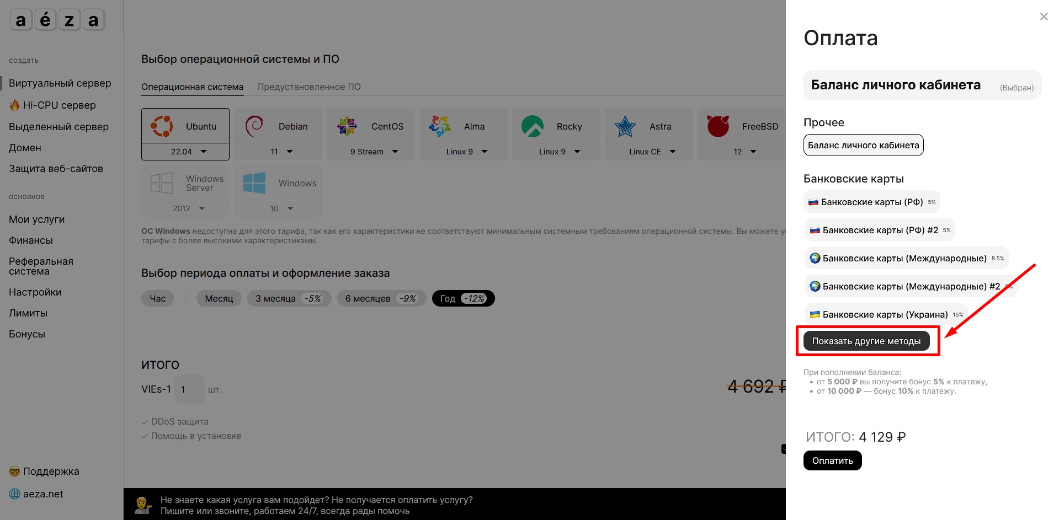Viewport: 1059px width, 520px height.
Task: Click Показать другие методы button
Action: pyautogui.click(x=866, y=341)
